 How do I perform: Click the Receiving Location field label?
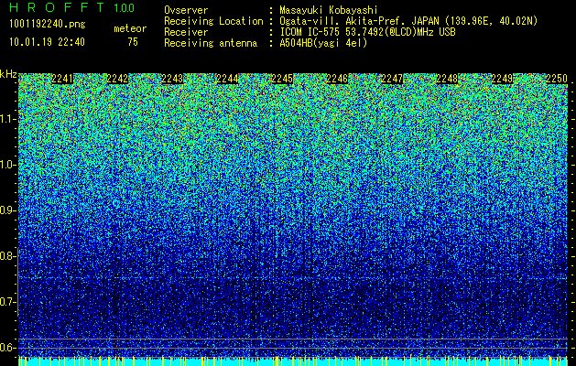(x=213, y=21)
